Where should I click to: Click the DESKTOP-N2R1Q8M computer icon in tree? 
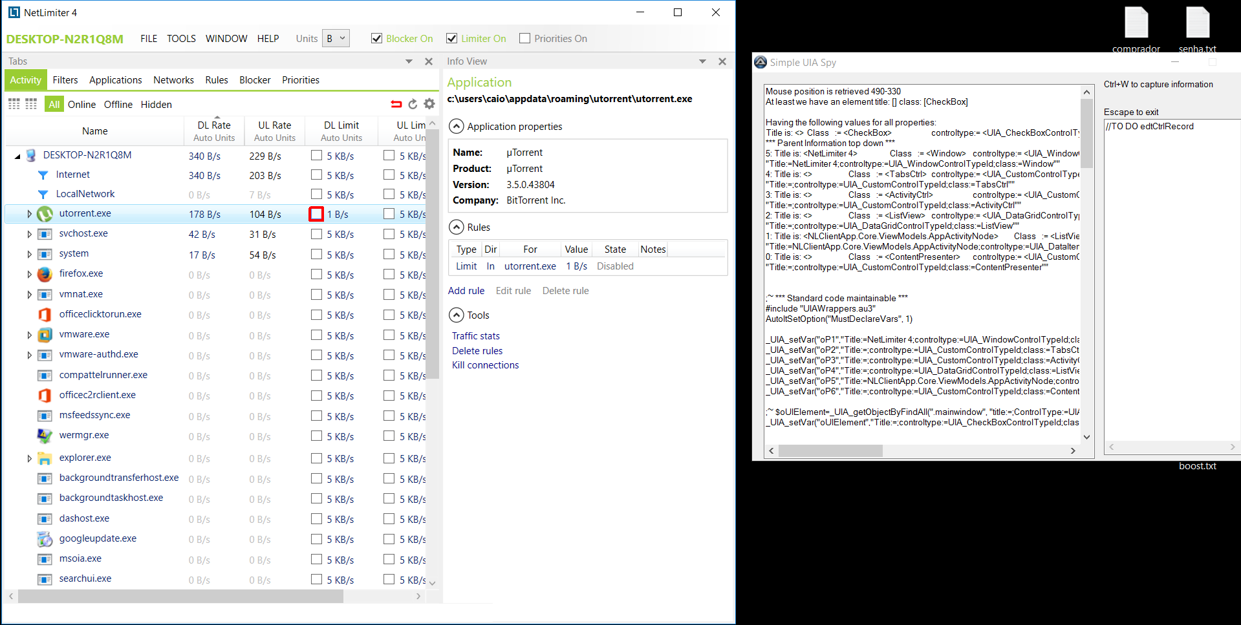click(x=30, y=156)
